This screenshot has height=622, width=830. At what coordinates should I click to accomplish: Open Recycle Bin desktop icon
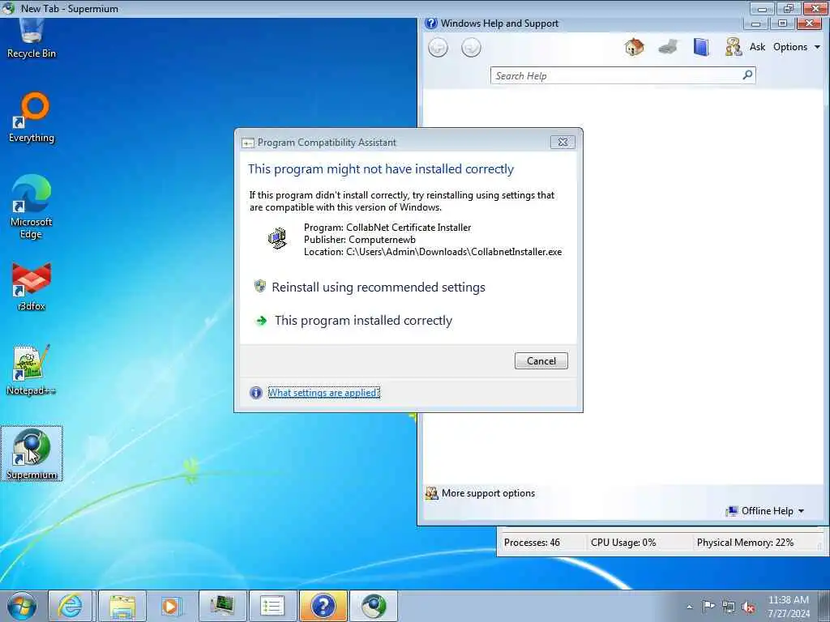(32, 38)
